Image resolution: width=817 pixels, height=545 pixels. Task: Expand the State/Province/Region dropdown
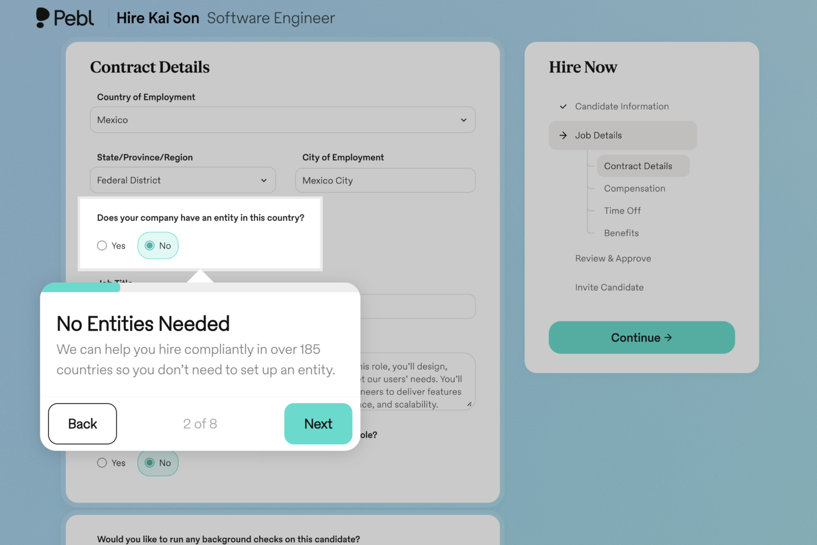tap(183, 180)
